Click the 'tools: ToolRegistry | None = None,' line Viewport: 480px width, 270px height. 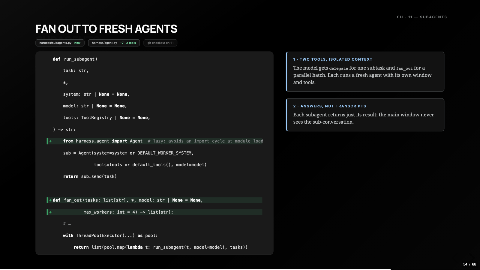click(x=106, y=118)
